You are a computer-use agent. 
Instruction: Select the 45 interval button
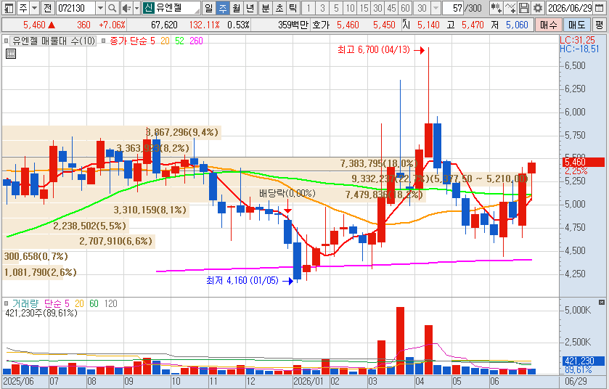click(x=391, y=8)
